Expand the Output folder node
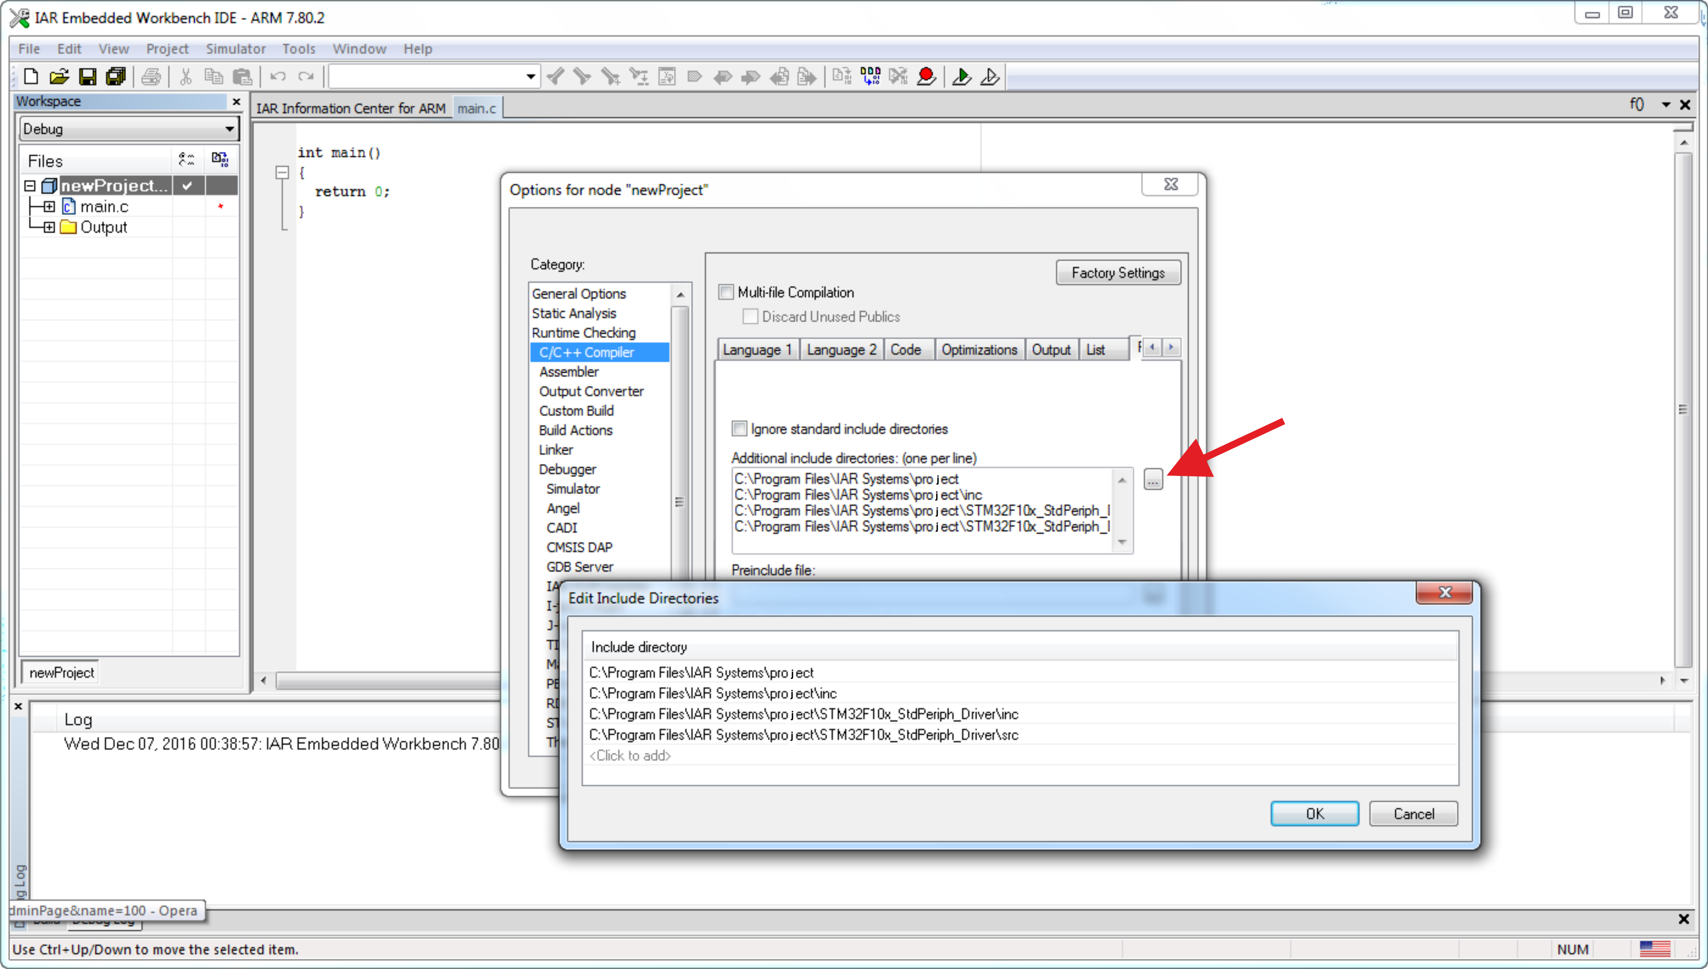The image size is (1708, 969). pos(49,227)
